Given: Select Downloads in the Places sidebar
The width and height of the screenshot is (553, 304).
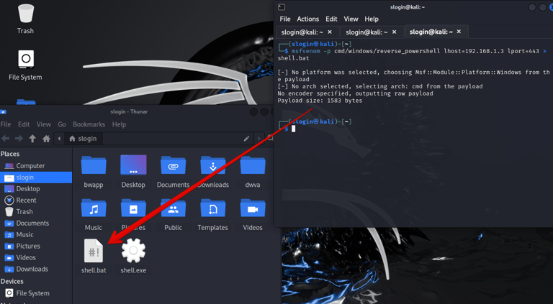Looking at the screenshot, I should (36, 269).
